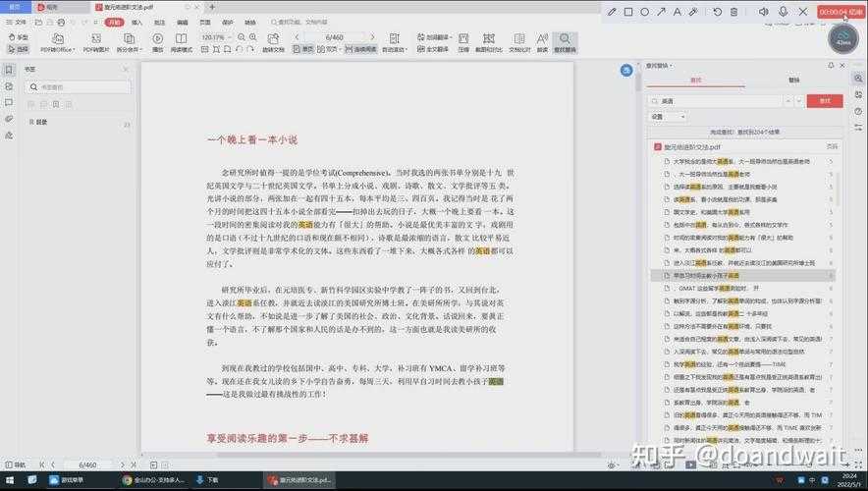Switch to the 批注 ribbon tab
Viewport: 868px width, 491px height.
tap(159, 23)
